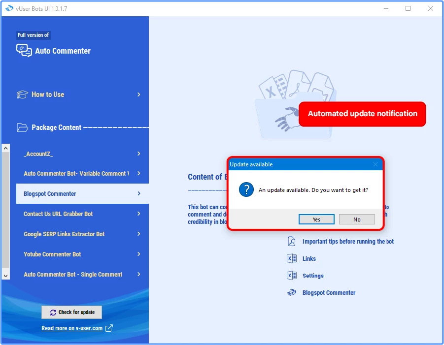The height and width of the screenshot is (345, 444).
Task: Open the Read more on v-user.com link
Action: point(72,328)
